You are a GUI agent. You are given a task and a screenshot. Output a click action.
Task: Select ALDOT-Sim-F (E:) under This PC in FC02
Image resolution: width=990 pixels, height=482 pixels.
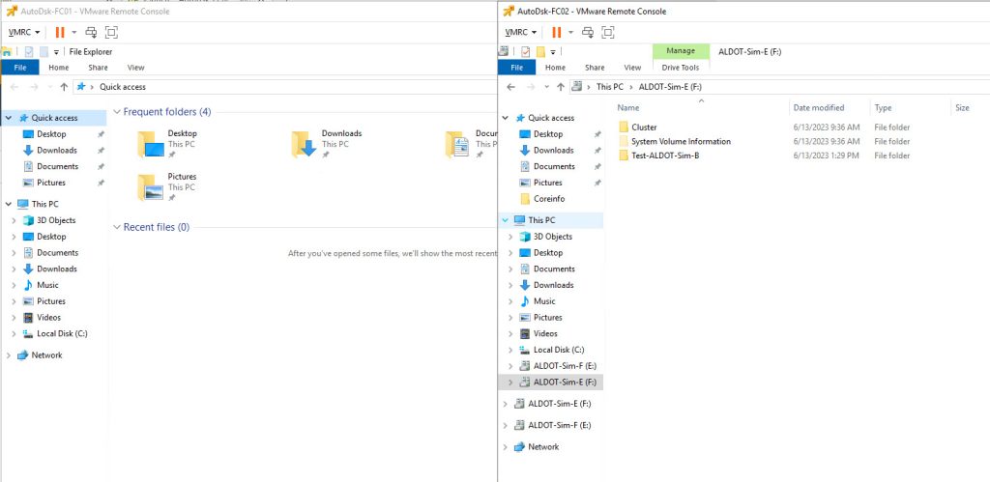(565, 366)
